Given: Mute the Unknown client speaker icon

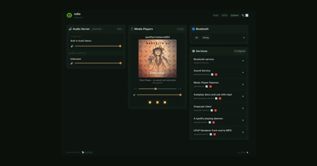Looking at the screenshot, I should [x=72, y=63].
